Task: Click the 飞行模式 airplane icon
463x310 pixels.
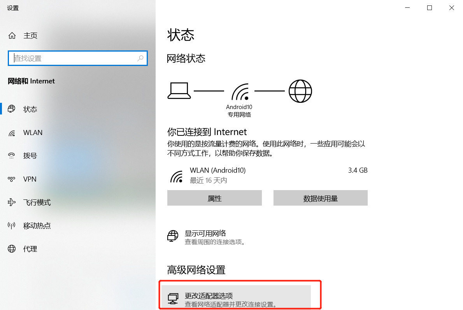Action: 12,202
